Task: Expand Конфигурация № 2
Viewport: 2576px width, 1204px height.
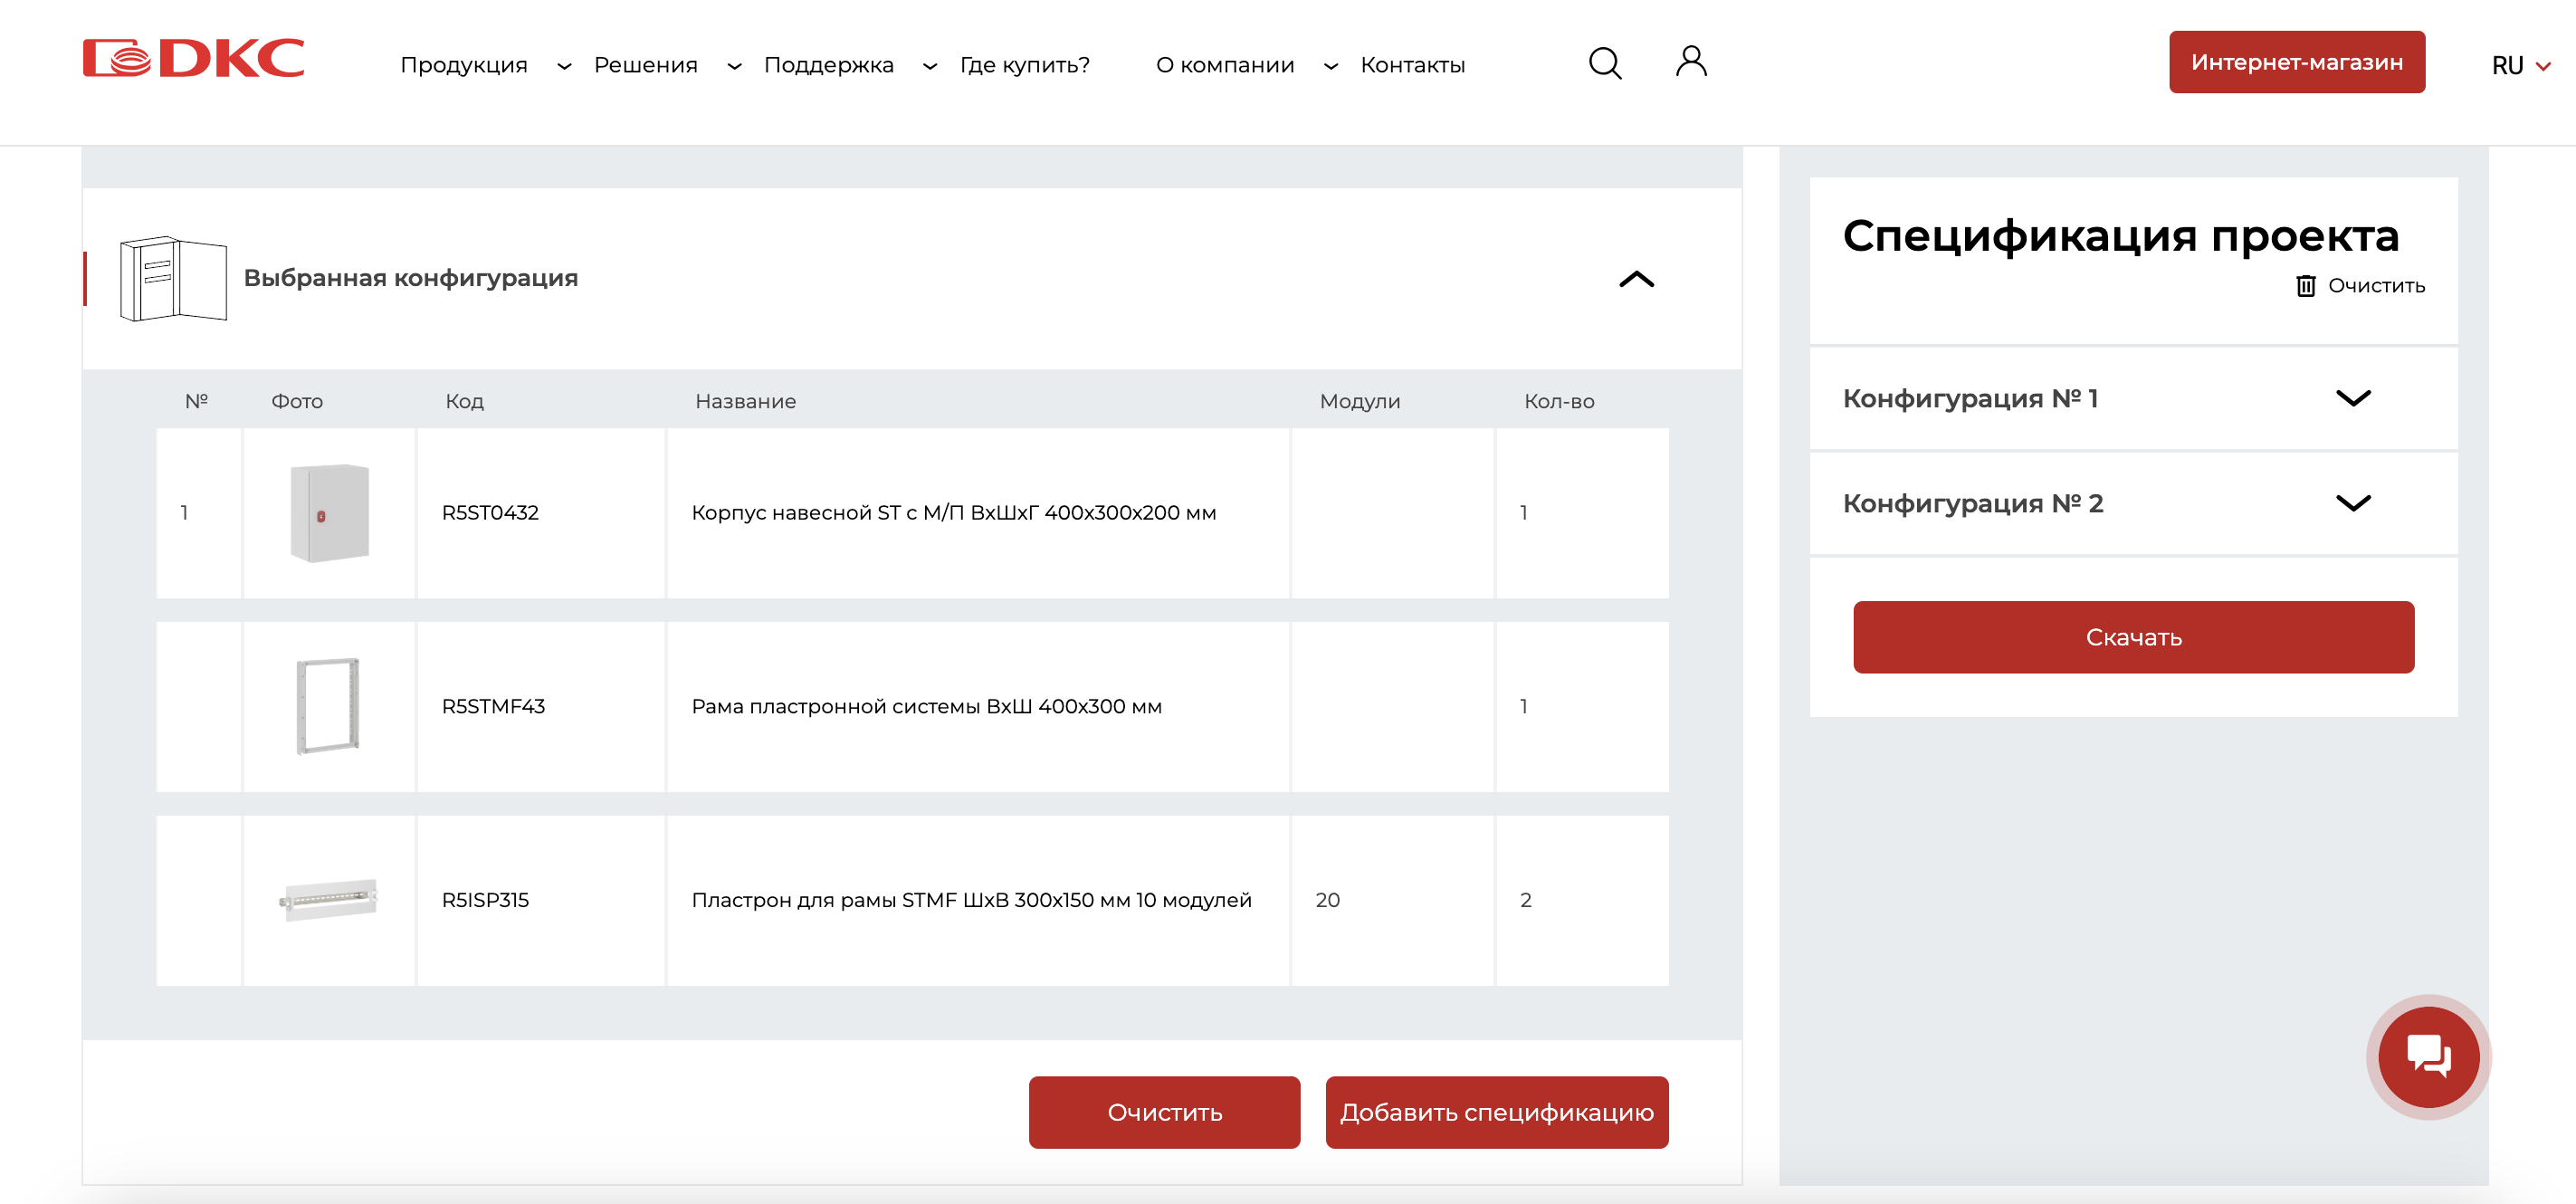Action: pos(2353,503)
